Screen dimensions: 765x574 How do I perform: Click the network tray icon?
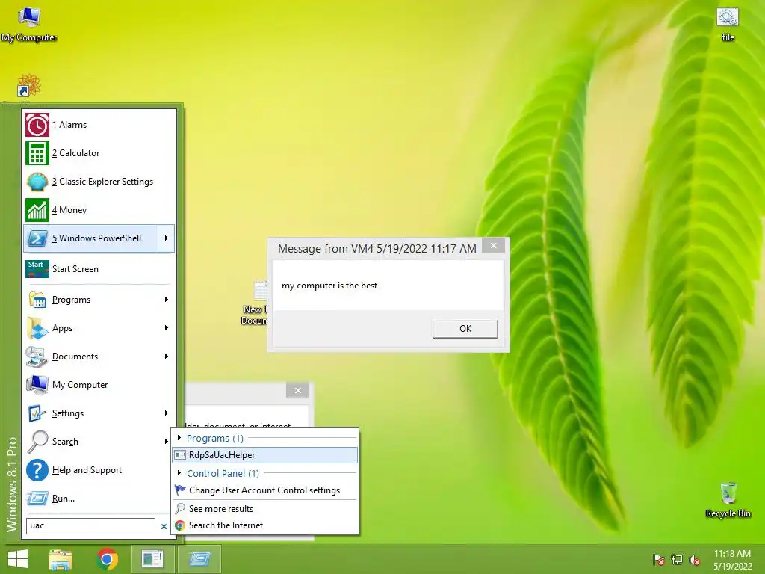pos(676,560)
